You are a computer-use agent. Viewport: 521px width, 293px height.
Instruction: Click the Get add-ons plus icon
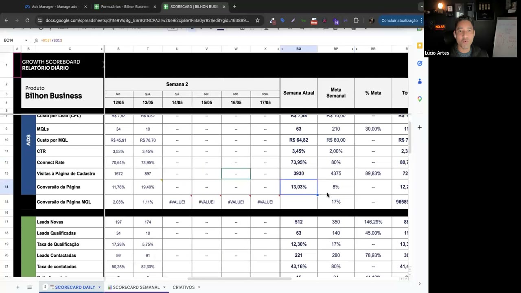(x=420, y=127)
